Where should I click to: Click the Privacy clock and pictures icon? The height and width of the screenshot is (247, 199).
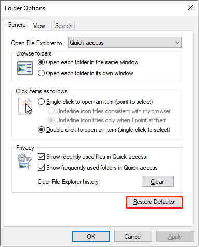coord(25,161)
